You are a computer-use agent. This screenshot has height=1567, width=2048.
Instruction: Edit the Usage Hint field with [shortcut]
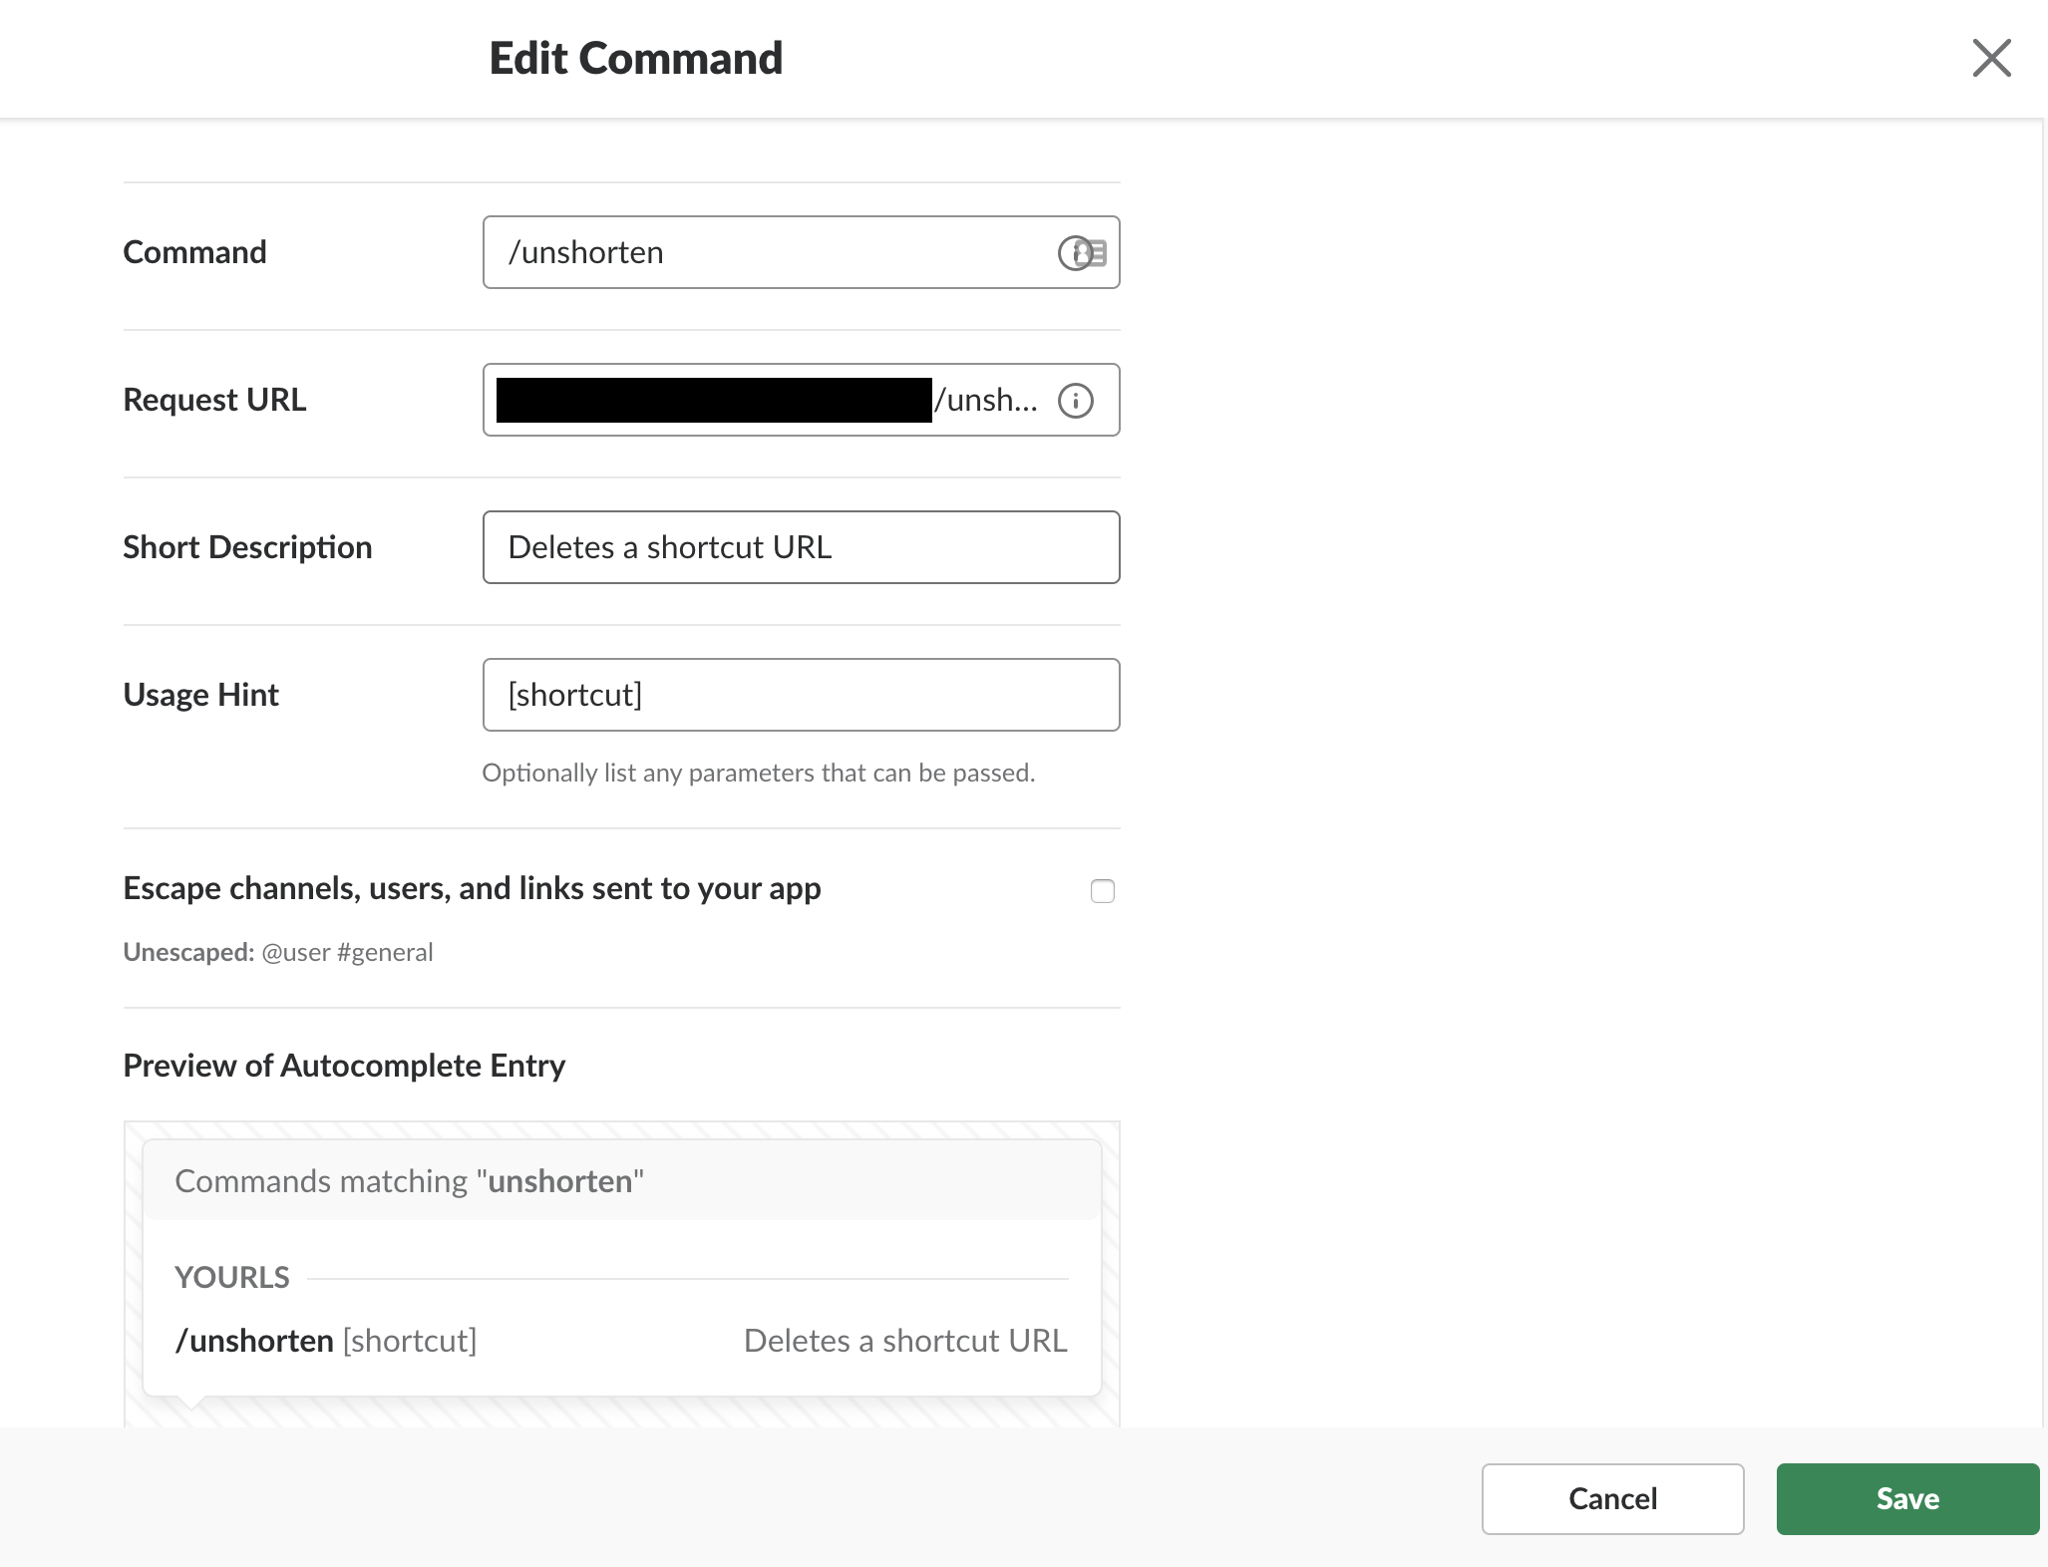pos(801,695)
